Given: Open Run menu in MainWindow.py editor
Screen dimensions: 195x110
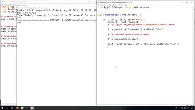Looking at the screenshot, I should click(110, 5).
